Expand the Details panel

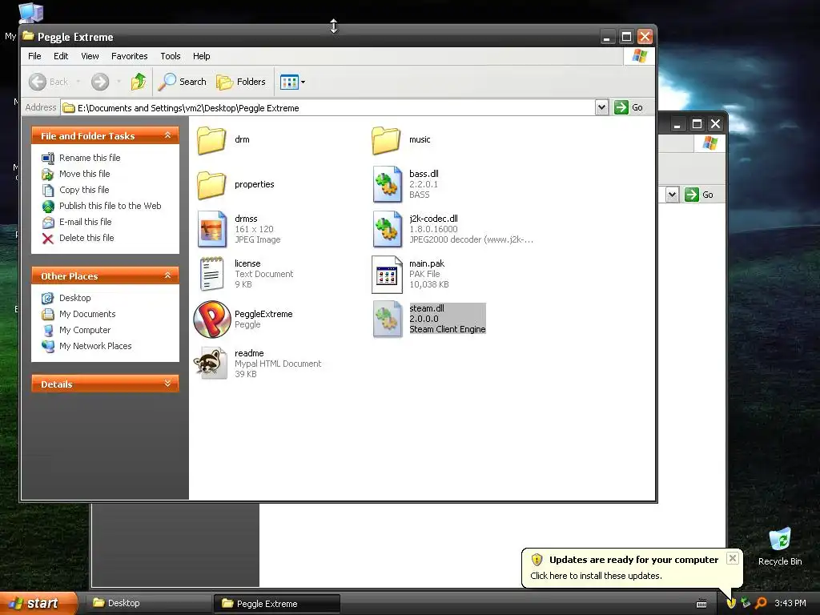point(167,384)
